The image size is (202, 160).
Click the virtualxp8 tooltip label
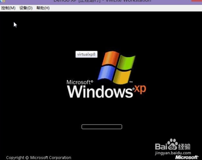(x=86, y=54)
